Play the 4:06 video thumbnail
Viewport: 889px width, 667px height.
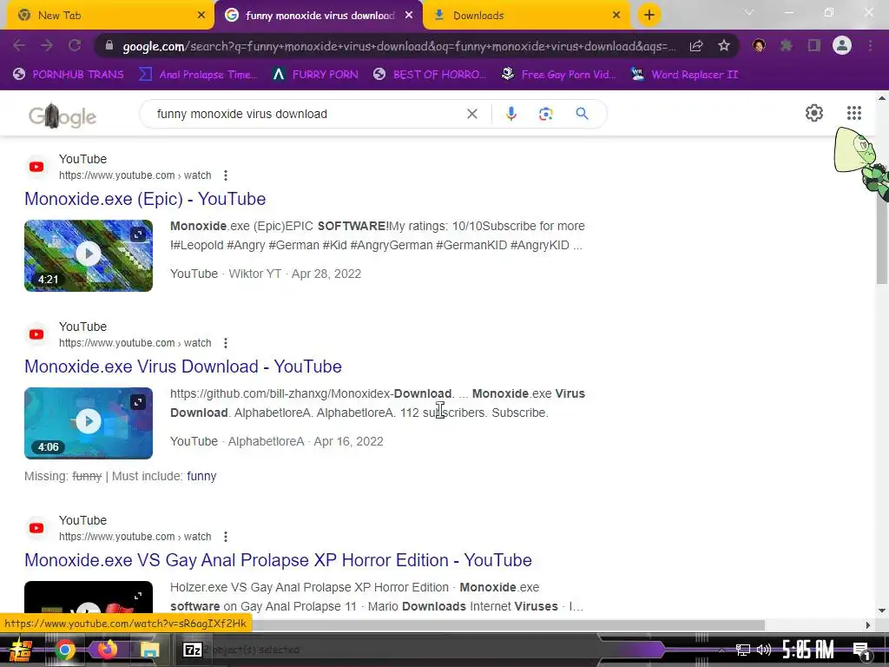89,423
